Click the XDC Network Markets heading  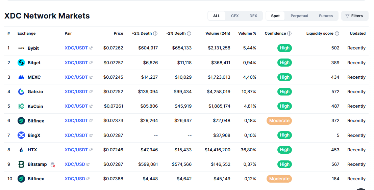(47, 16)
